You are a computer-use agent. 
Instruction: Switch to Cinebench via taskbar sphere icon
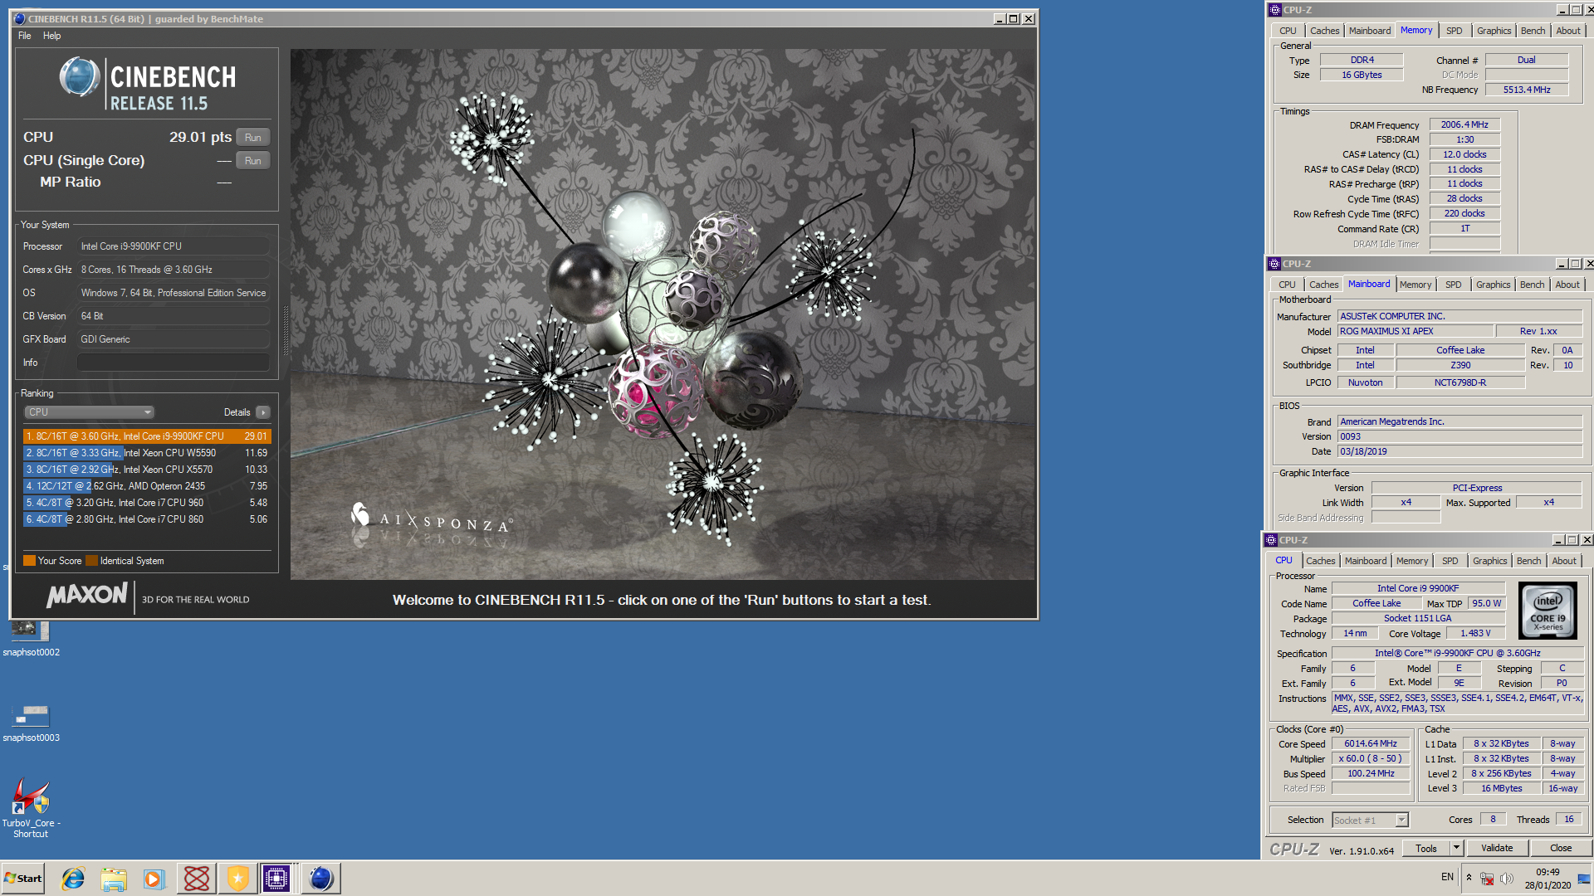[x=321, y=879]
